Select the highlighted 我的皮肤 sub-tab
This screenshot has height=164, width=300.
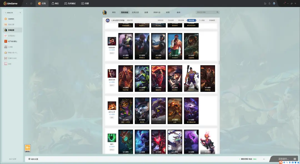coord(191,20)
